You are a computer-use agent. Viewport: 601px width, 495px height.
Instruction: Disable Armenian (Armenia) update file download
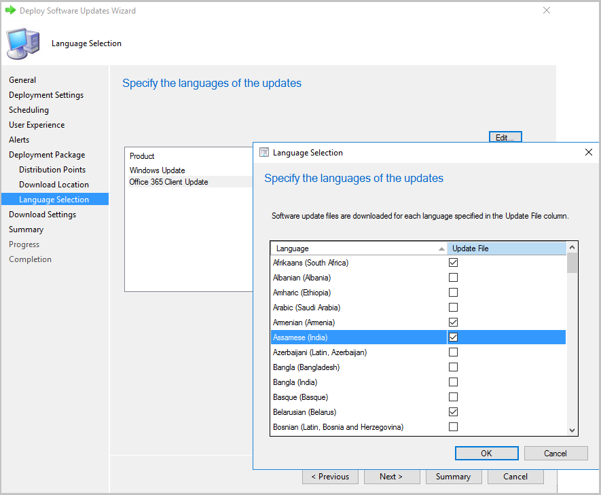pyautogui.click(x=453, y=322)
